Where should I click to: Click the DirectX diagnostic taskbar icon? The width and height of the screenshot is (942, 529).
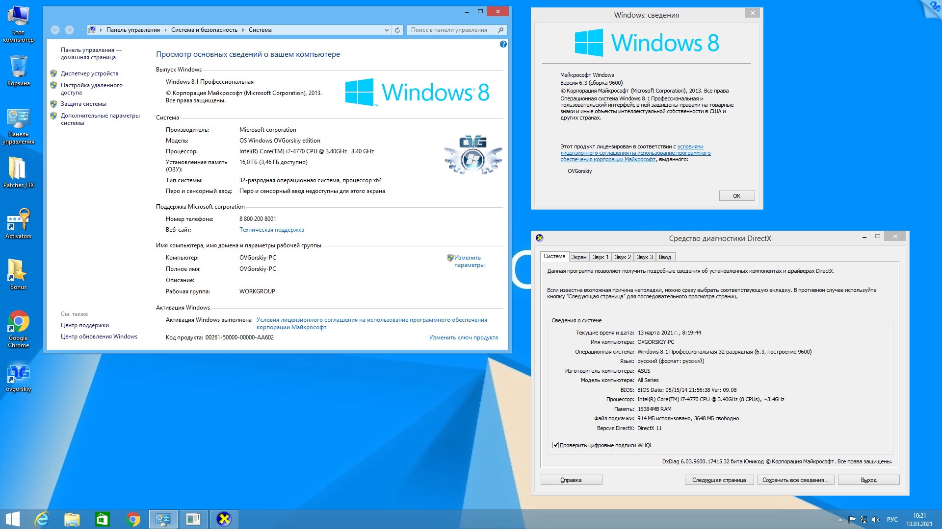coord(224,519)
